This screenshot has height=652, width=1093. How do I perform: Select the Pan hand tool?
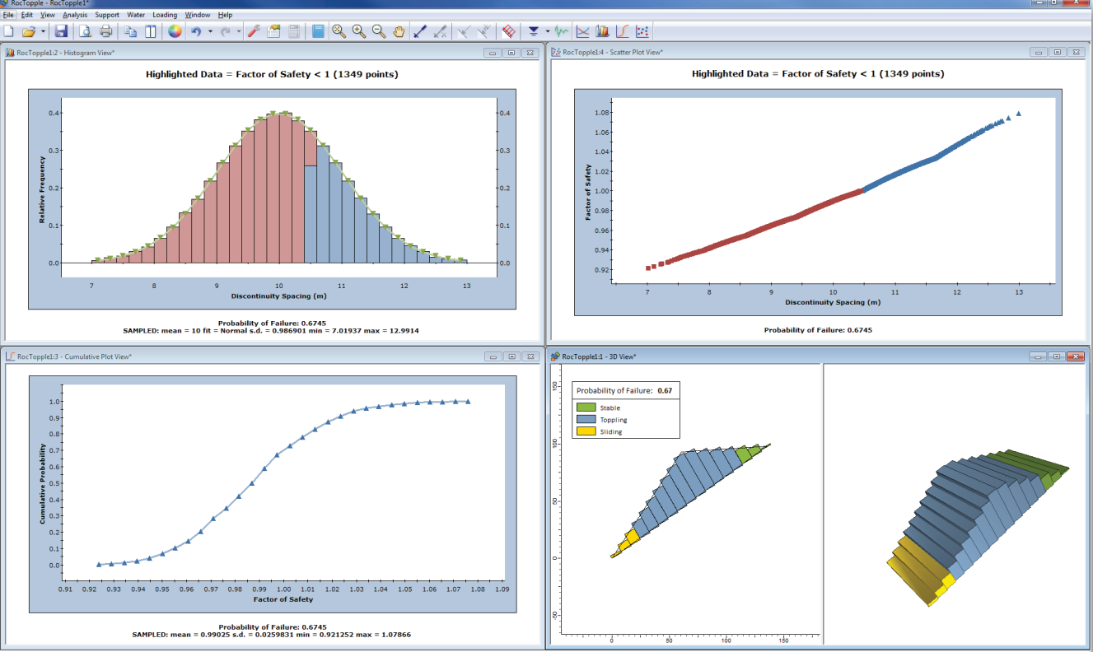(399, 31)
